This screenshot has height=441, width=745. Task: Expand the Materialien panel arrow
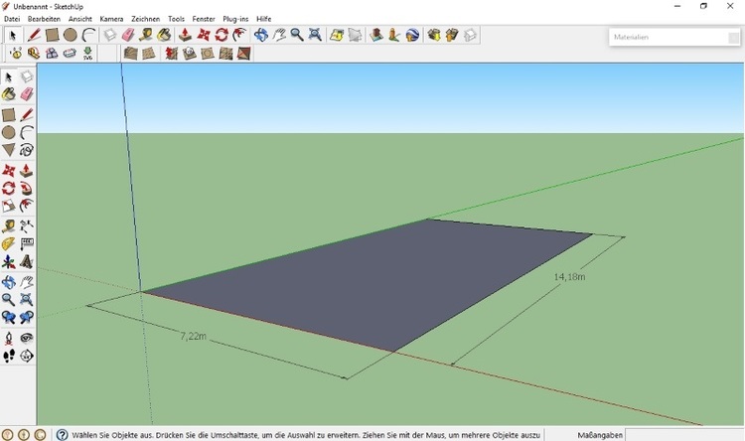(733, 38)
